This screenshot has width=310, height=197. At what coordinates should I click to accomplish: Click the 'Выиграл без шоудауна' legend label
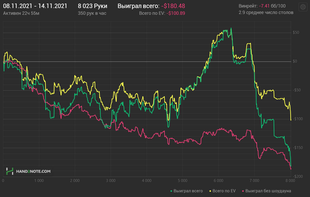click(268, 191)
